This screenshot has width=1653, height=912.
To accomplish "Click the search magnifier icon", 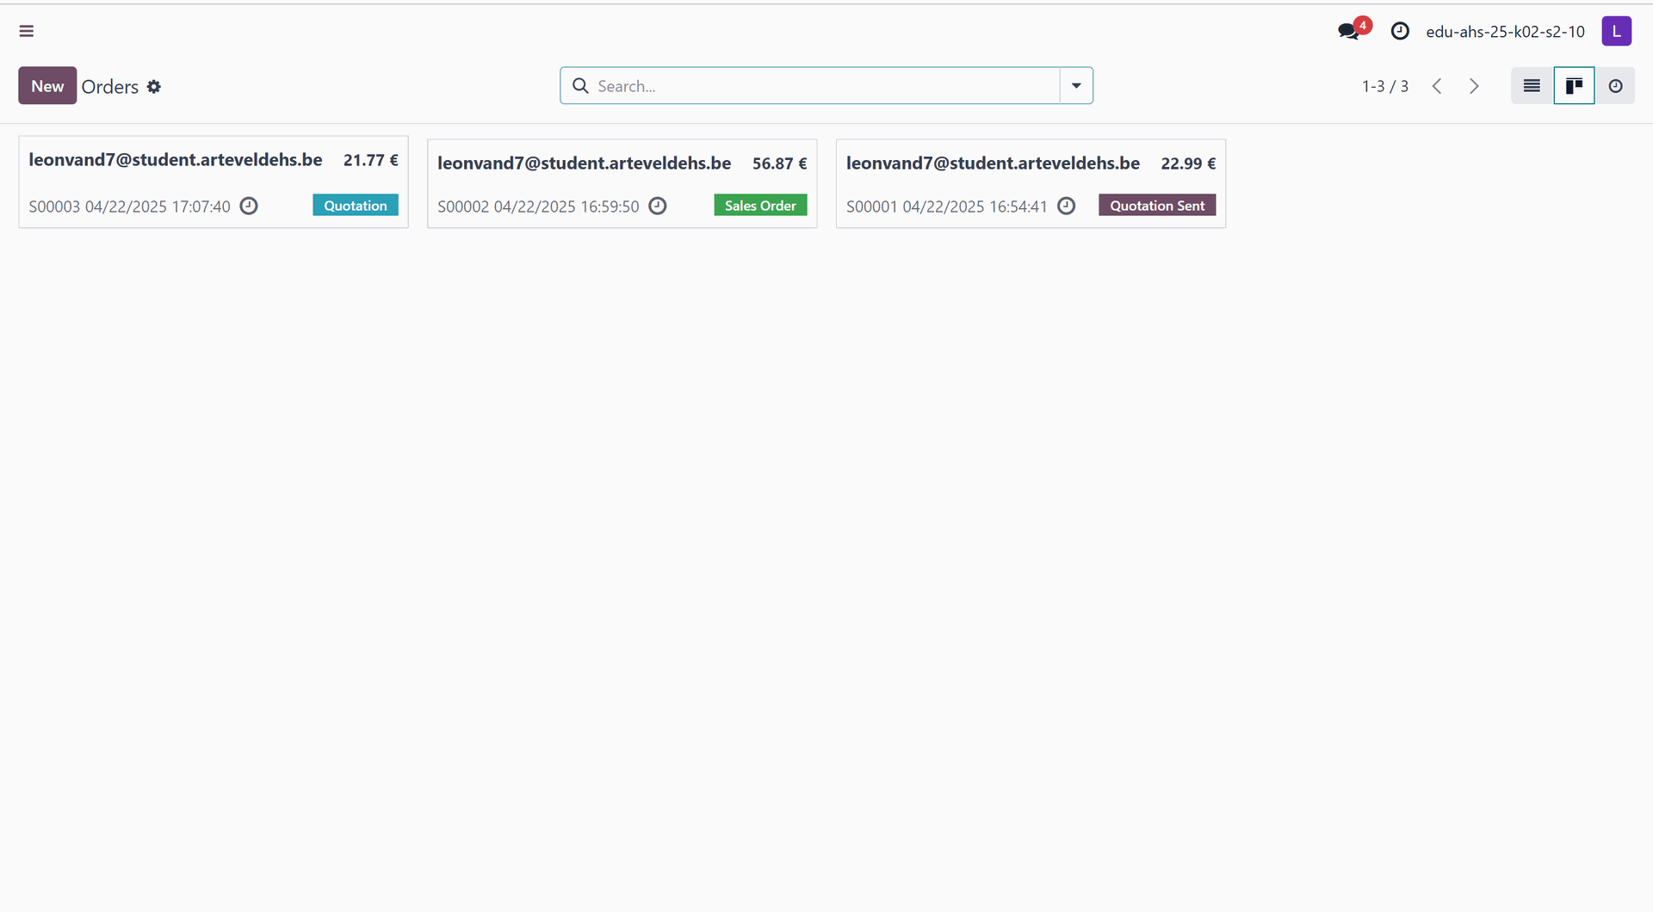I will point(580,86).
